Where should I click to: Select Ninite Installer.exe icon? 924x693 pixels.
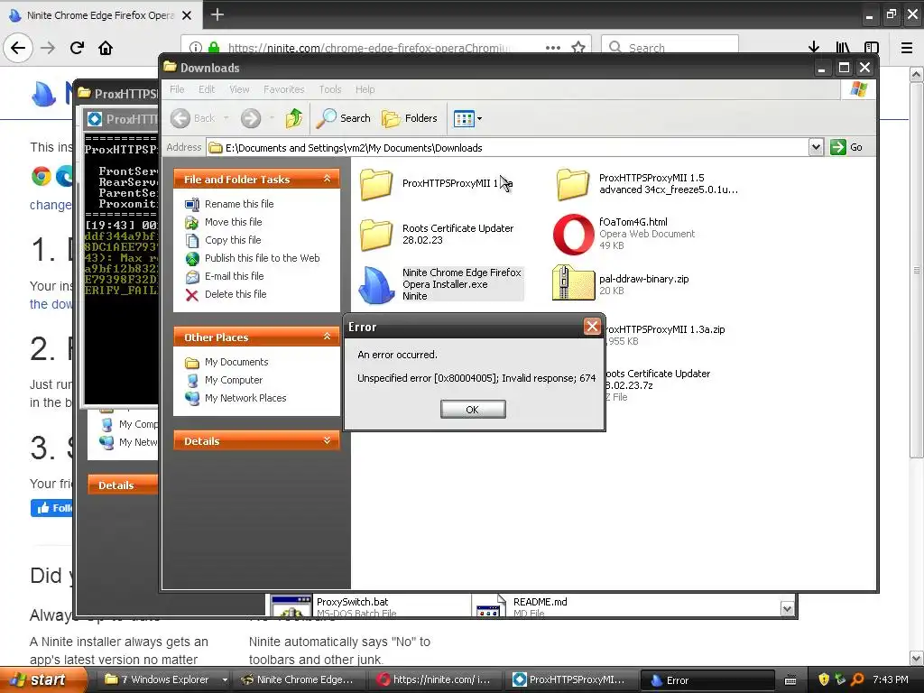click(x=376, y=284)
